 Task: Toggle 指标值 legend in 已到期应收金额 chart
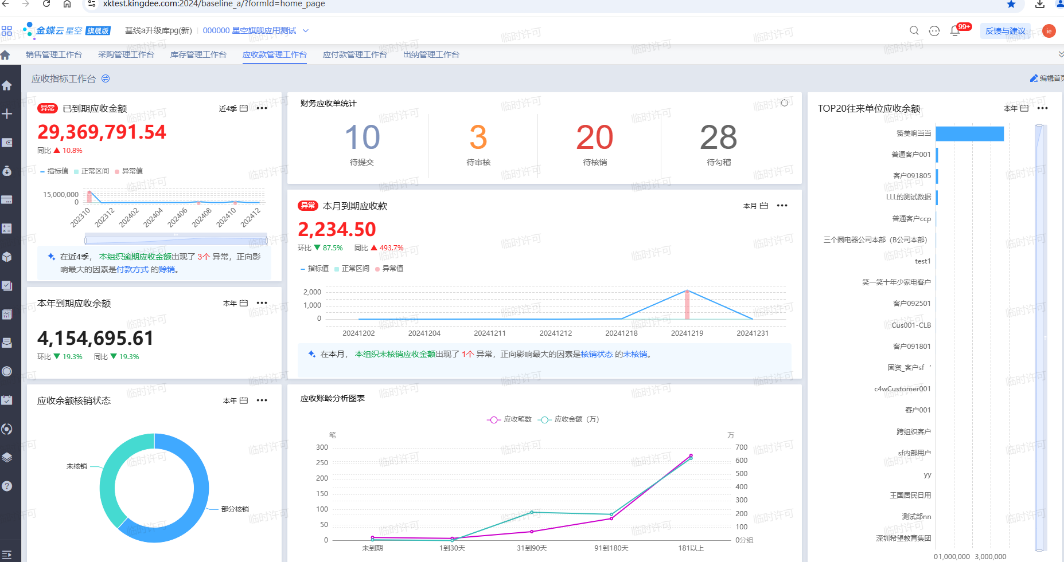[54, 171]
